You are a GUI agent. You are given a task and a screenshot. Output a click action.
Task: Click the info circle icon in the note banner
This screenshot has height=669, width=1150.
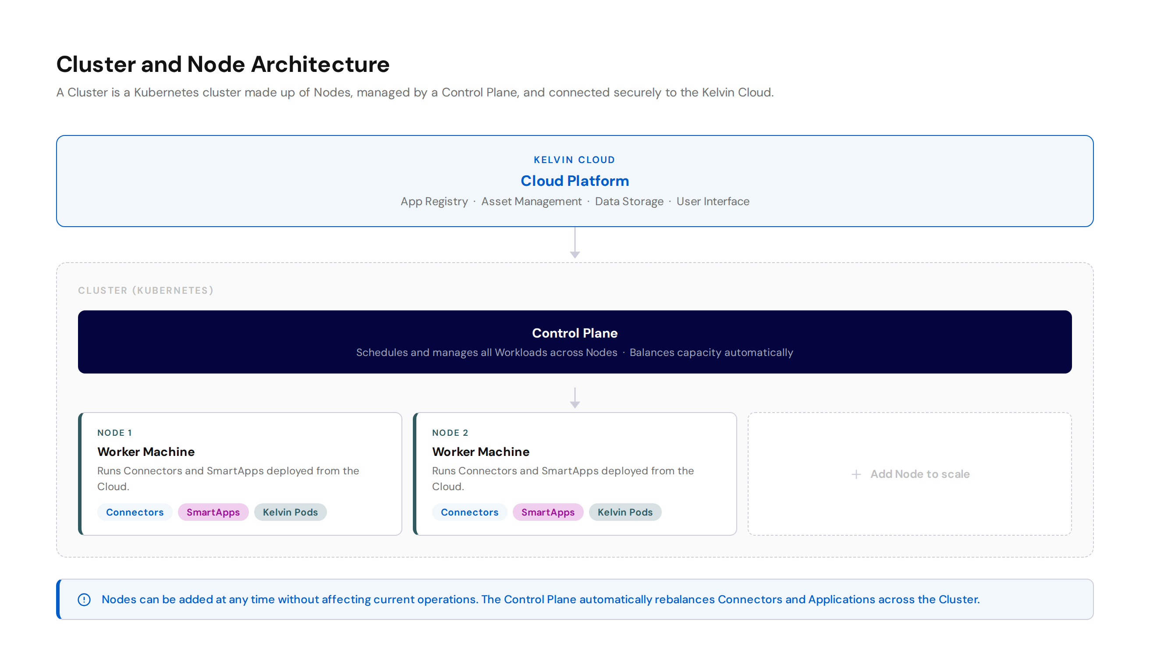84,600
